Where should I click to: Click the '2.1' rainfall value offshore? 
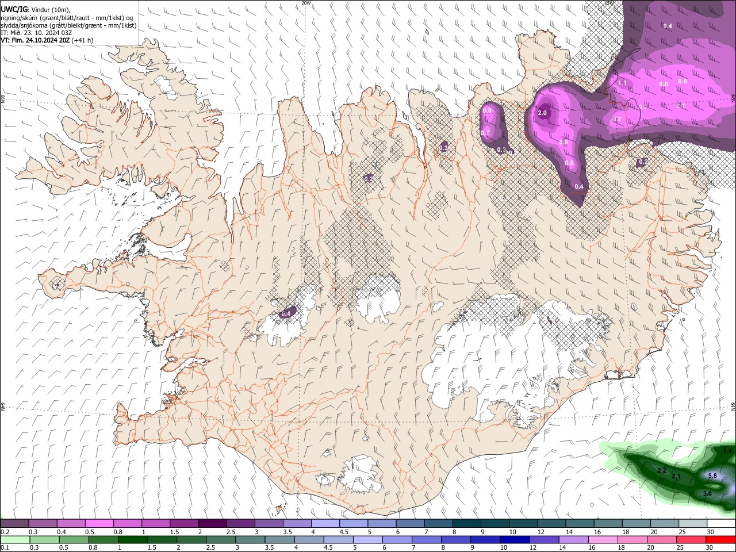coord(676,477)
